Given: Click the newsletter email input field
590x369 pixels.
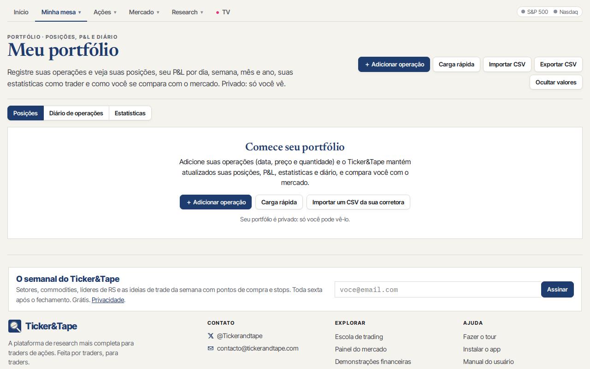Looking at the screenshot, I should tap(438, 290).
